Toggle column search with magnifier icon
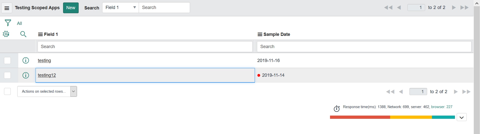Image resolution: width=480 pixels, height=134 pixels. click(x=23, y=34)
